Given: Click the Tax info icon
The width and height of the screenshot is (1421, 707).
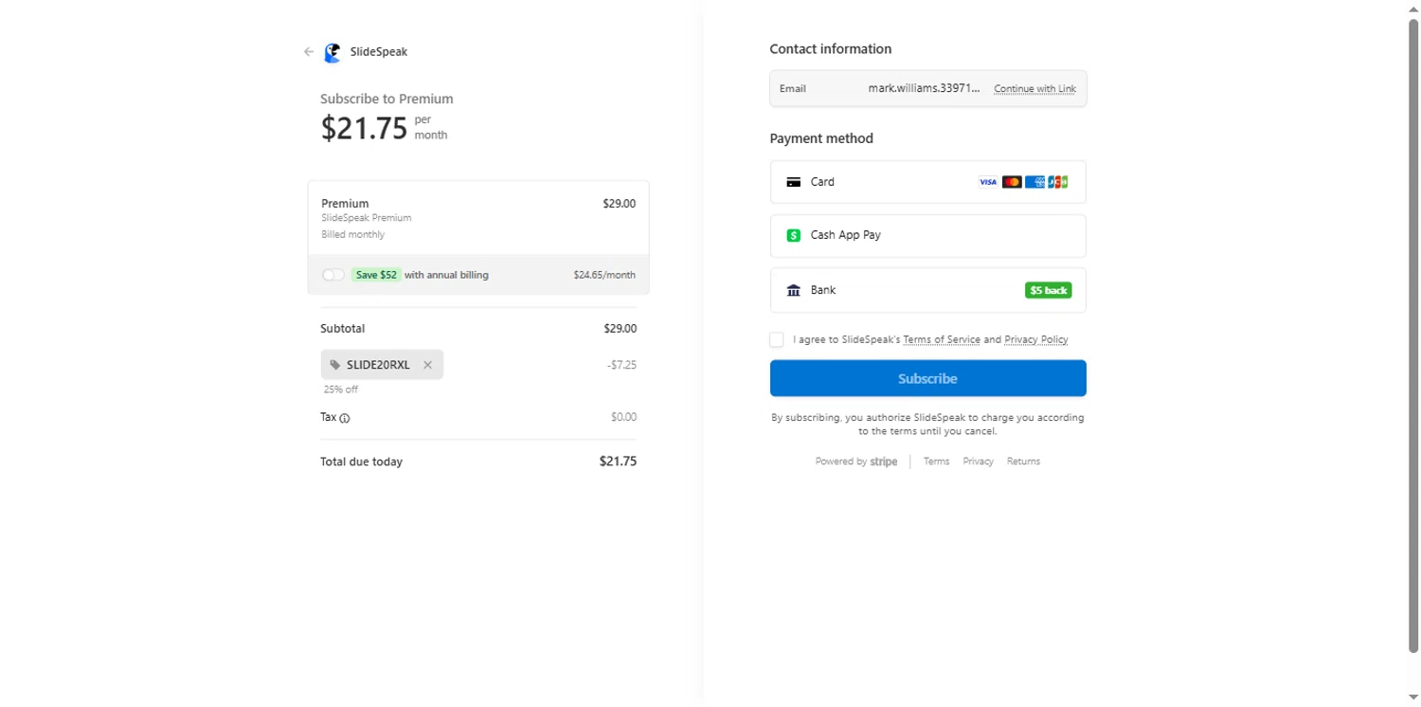Looking at the screenshot, I should pos(345,418).
